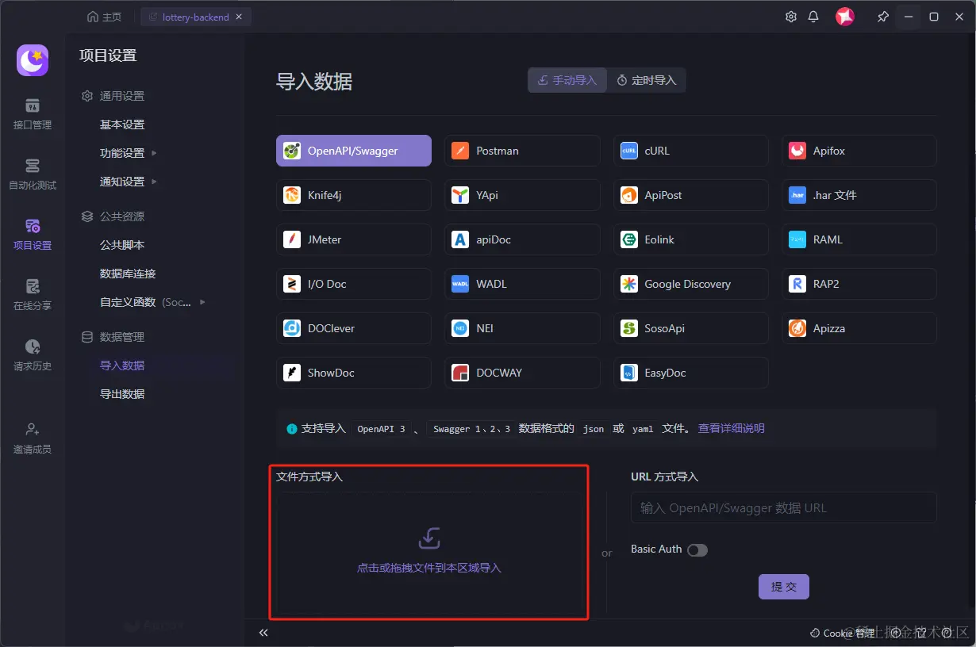Screen dimensions: 976x647
Task: Click the file drop area to import
Action: pos(429,553)
